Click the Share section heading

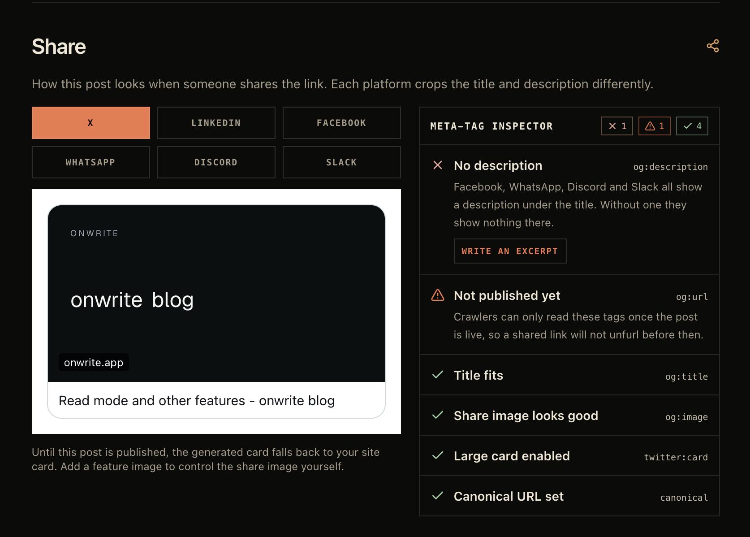click(59, 47)
